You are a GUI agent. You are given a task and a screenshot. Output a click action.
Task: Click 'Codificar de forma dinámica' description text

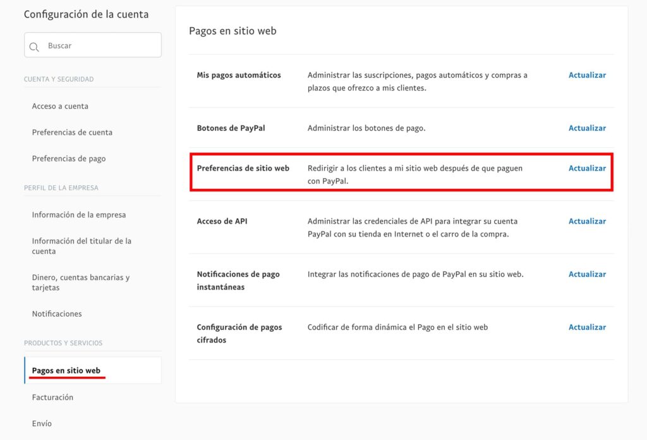(x=398, y=327)
